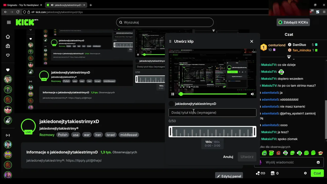This screenshot has width=327, height=184.
Task: Open the Browse icon in the sidebar
Action: (x=8, y=46)
